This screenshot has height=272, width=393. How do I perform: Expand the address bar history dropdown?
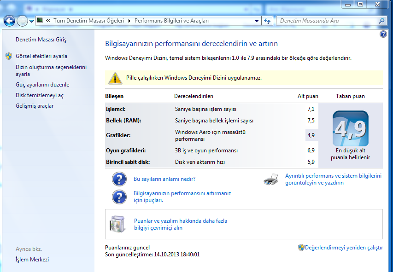click(257, 21)
